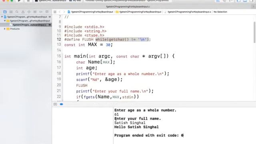Click the scanf("%d", &age); line
The width and height of the screenshot is (256, 144).
tap(99, 80)
